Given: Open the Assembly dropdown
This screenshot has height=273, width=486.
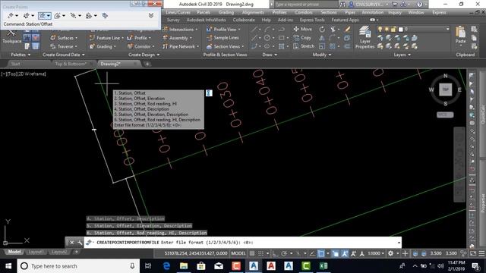Looking at the screenshot, I should coord(177,38).
